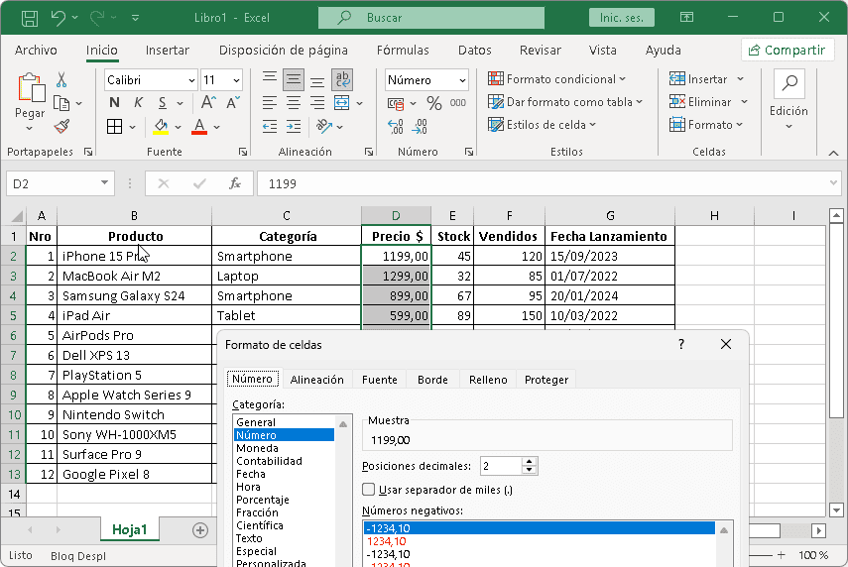
Task: Click the Compartir button
Action: (787, 50)
